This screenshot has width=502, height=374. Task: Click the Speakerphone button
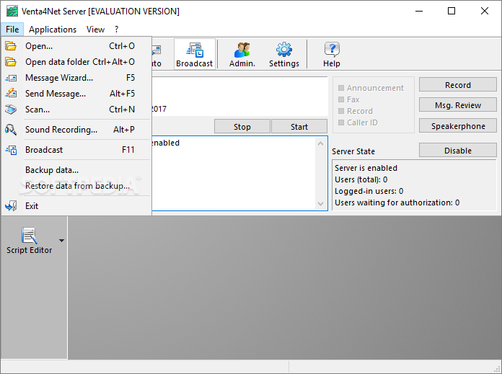[458, 126]
